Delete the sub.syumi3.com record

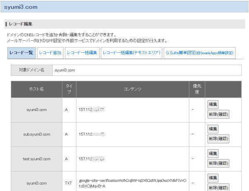click(218, 139)
